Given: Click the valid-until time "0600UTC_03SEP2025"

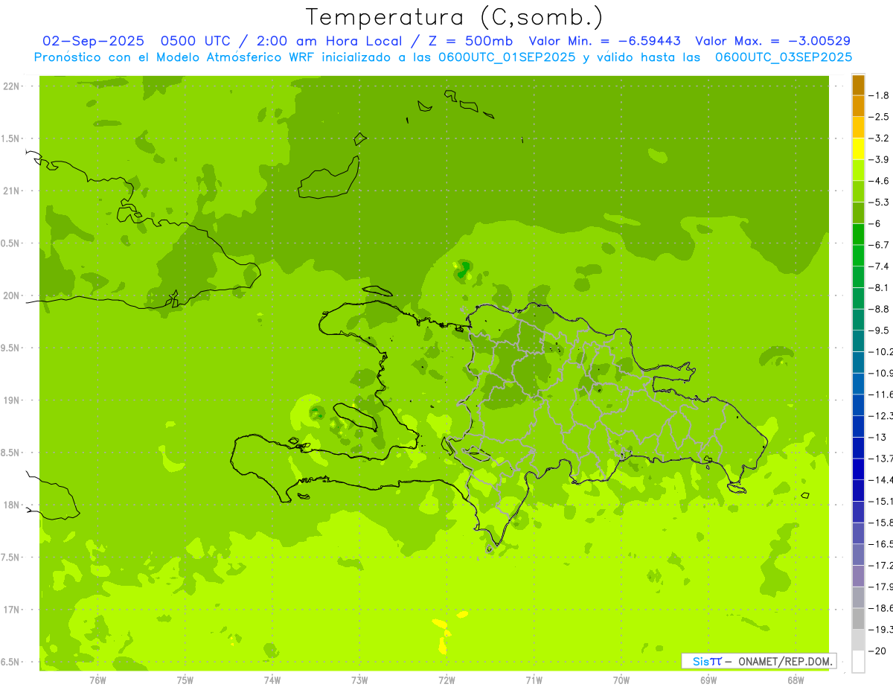Looking at the screenshot, I should tap(784, 57).
